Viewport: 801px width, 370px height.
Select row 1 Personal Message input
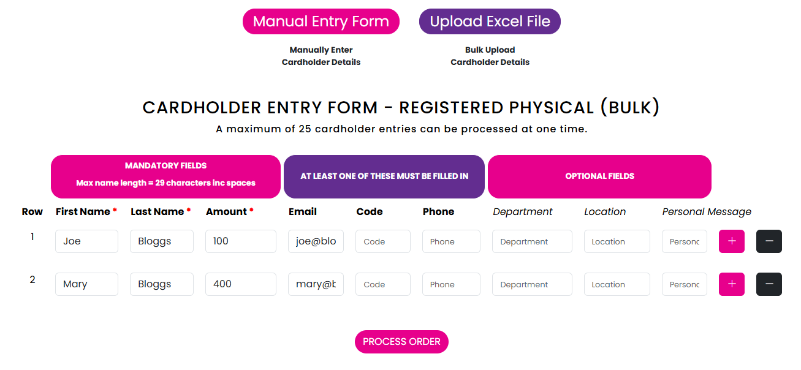click(685, 241)
